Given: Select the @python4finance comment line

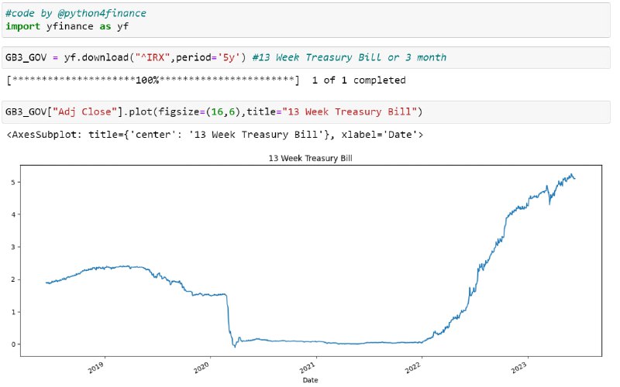Looking at the screenshot, I should pyautogui.click(x=75, y=13).
